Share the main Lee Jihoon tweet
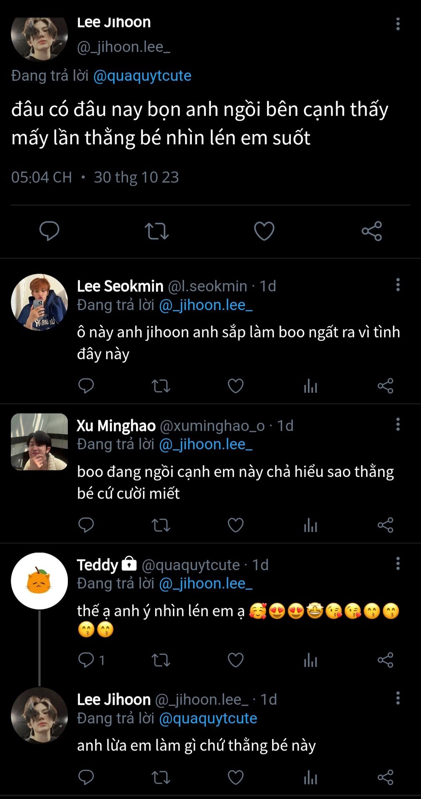The width and height of the screenshot is (421, 799). (371, 231)
